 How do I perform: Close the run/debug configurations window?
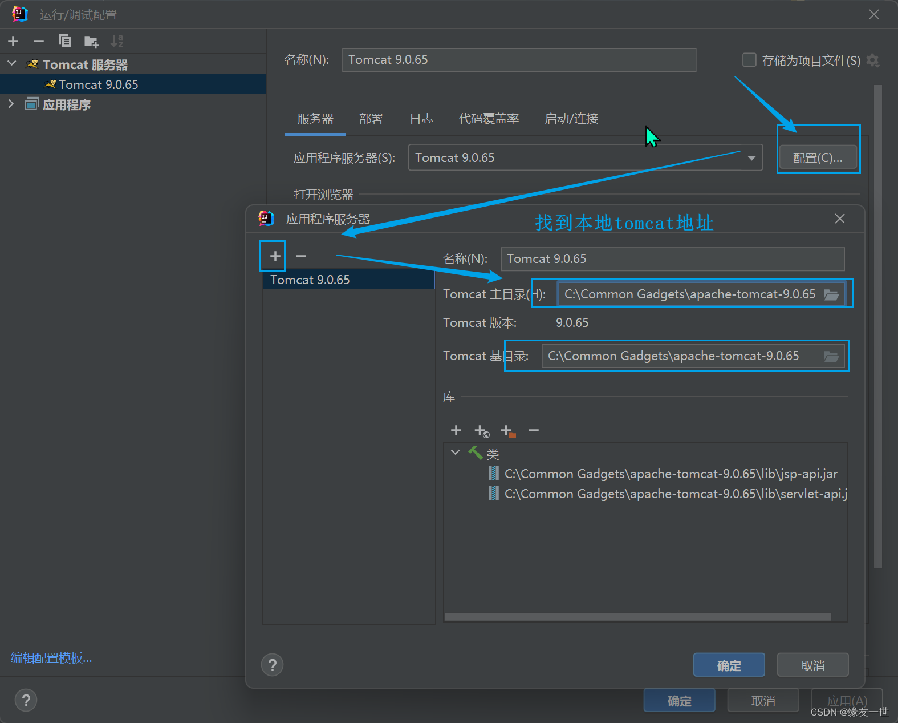pos(874,14)
